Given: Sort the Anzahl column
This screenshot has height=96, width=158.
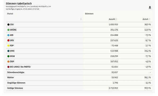Looking at the screenshot, I should (x=116, y=19).
